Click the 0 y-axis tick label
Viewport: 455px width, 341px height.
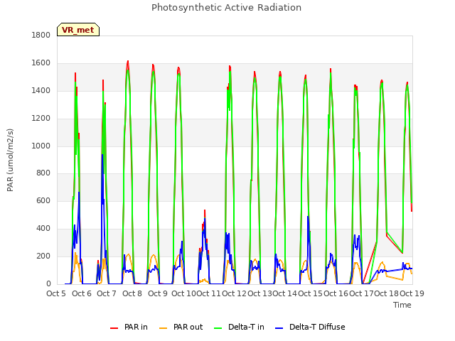pyautogui.click(x=48, y=284)
